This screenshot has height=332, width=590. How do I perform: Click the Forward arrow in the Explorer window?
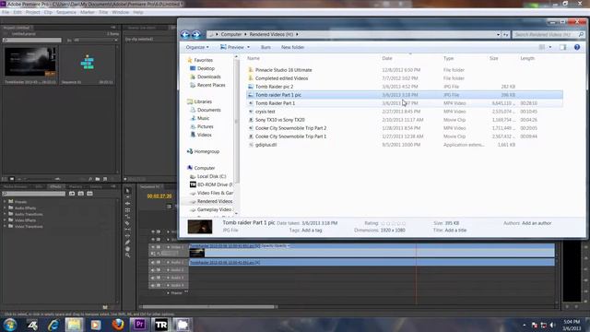pyautogui.click(x=196, y=35)
